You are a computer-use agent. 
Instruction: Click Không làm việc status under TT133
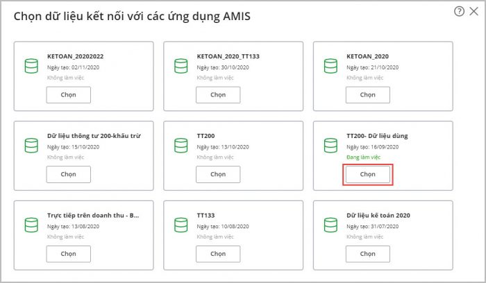click(x=215, y=237)
